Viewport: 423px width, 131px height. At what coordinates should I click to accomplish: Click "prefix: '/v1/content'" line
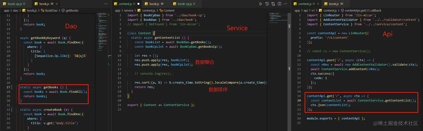330,38
